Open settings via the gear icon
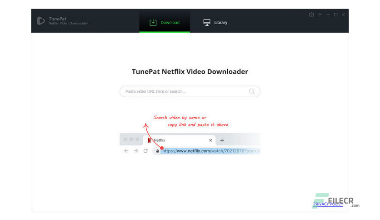 pyautogui.click(x=311, y=15)
